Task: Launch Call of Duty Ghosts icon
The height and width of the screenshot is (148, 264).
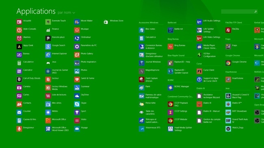Action: [19, 79]
